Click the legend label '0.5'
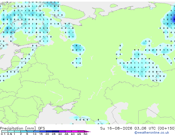This screenshot has width=175, height=135. click(9, 134)
